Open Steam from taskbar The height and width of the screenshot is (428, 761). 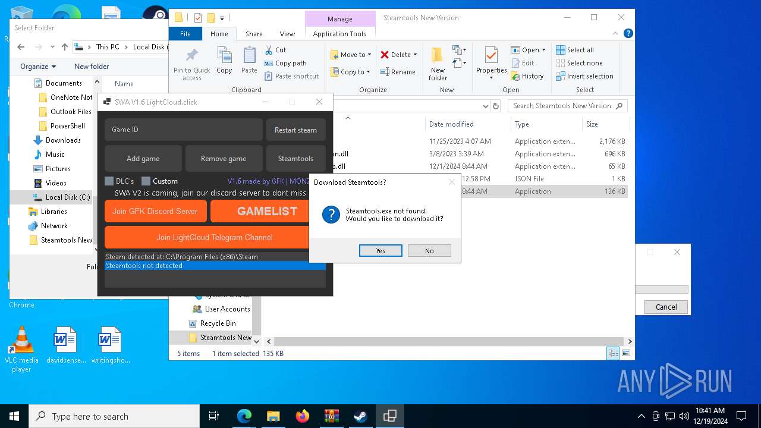point(360,416)
